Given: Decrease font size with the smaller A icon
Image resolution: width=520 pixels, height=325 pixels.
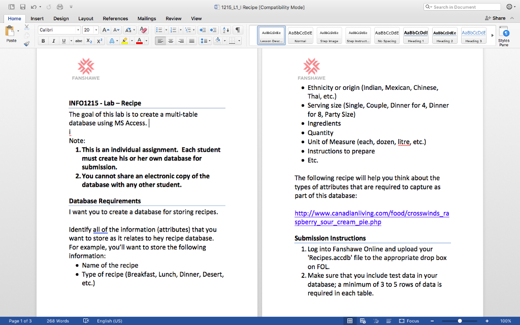Looking at the screenshot, I should [x=116, y=30].
